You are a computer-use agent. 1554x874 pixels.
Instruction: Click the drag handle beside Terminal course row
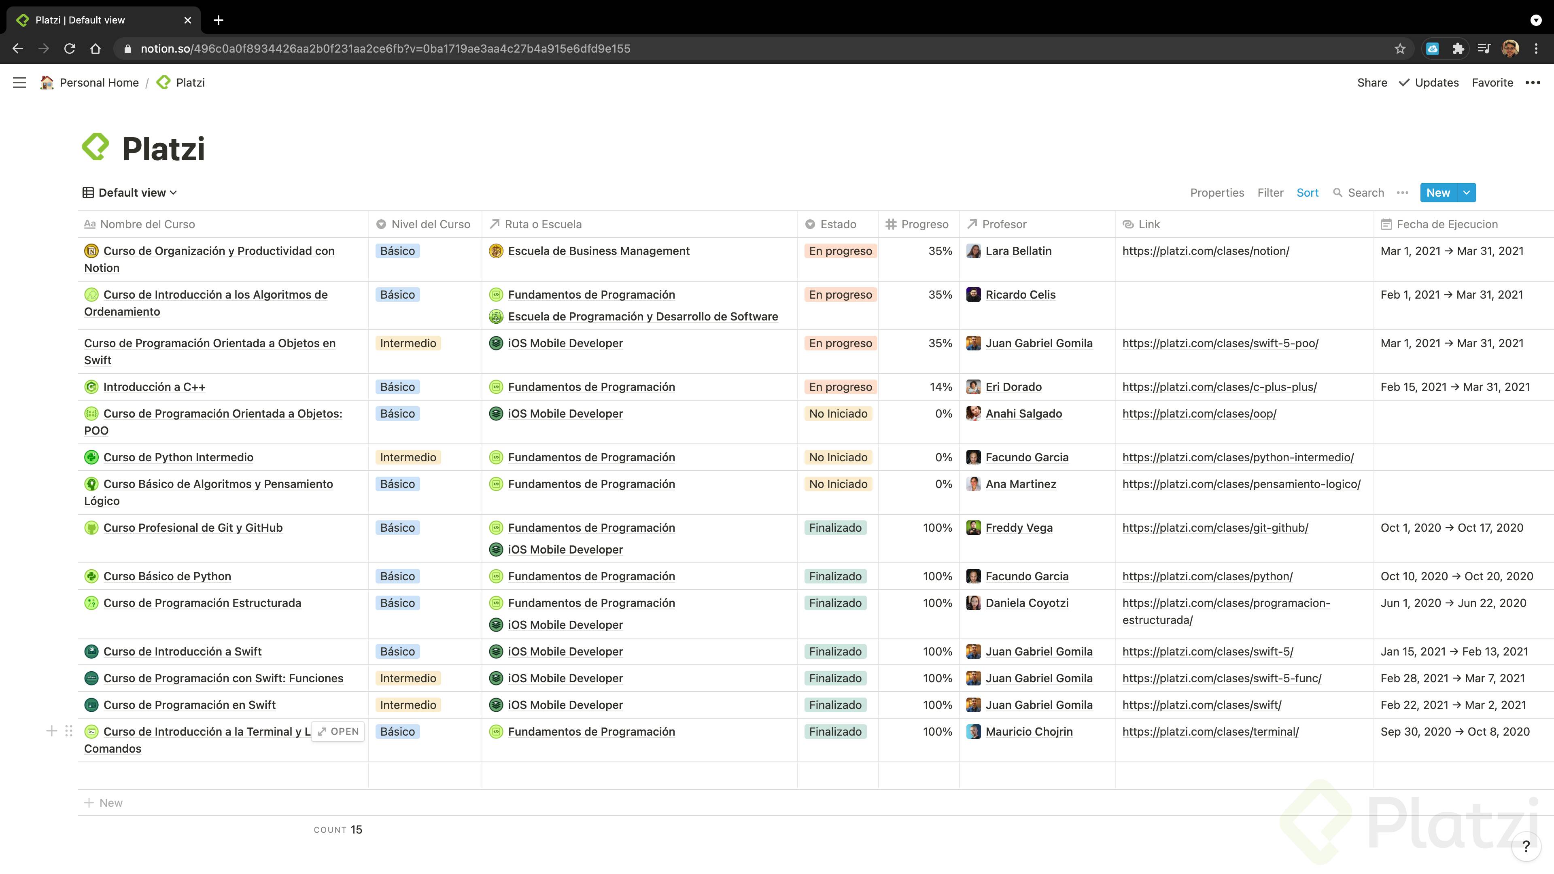click(x=69, y=731)
